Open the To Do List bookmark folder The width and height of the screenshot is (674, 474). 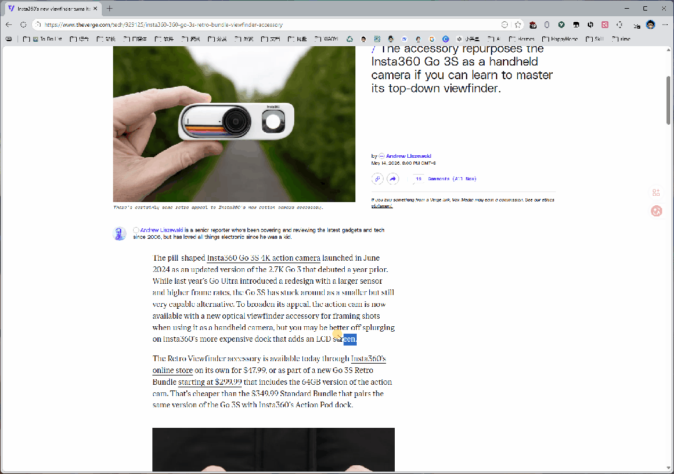(x=42, y=39)
